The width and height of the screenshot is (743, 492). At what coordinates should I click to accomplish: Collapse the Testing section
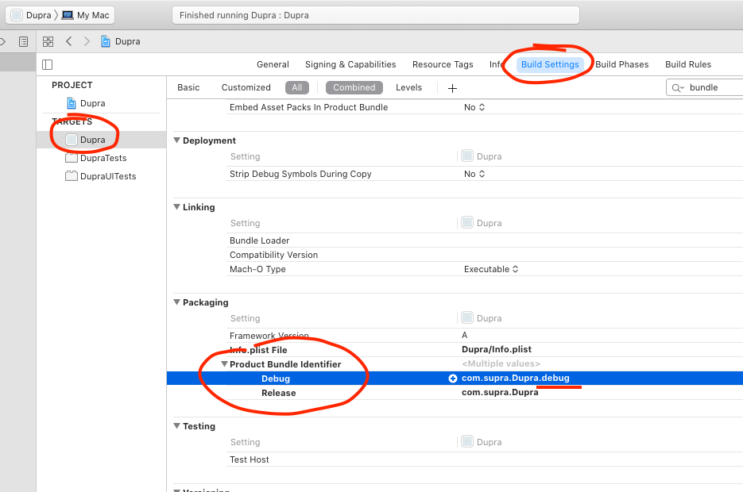pos(176,426)
